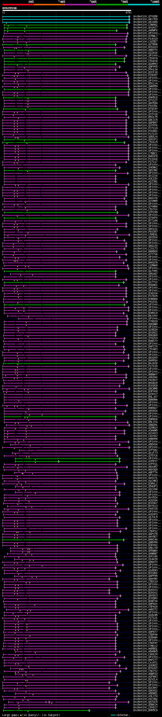The height and width of the screenshot is (717, 162).
Task: Click the purple ~60% identity legend segment
Action: pyautogui.click(x=81, y=5)
